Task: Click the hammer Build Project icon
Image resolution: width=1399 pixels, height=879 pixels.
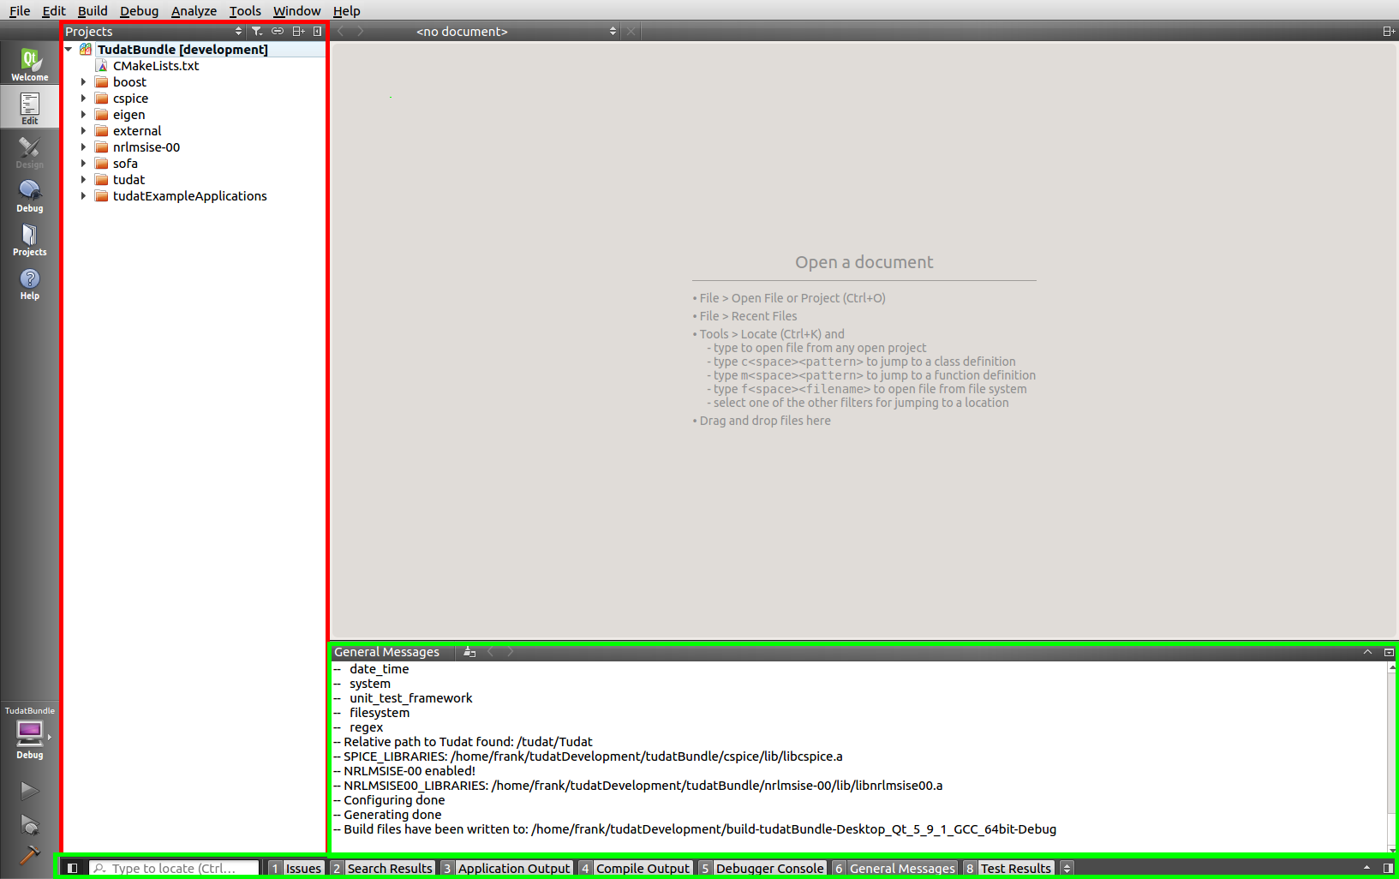Action: coord(29,855)
